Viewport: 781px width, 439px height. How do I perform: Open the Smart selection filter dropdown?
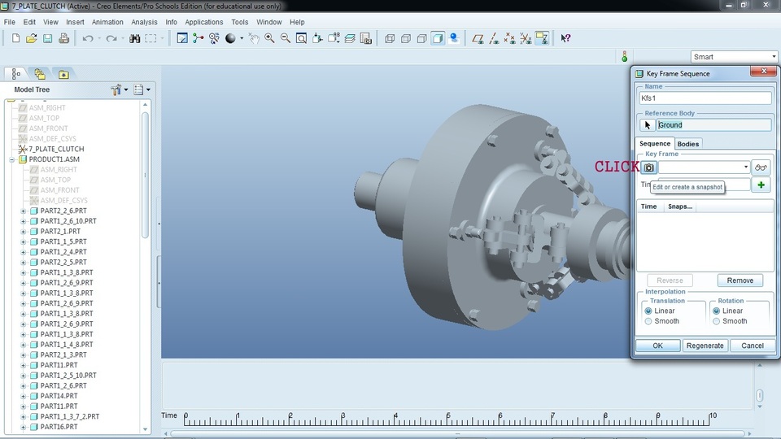(773, 57)
